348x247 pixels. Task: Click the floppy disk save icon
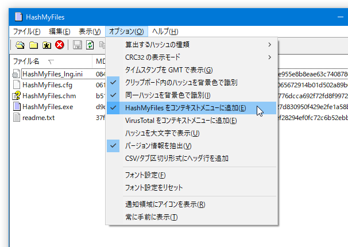[x=77, y=45]
